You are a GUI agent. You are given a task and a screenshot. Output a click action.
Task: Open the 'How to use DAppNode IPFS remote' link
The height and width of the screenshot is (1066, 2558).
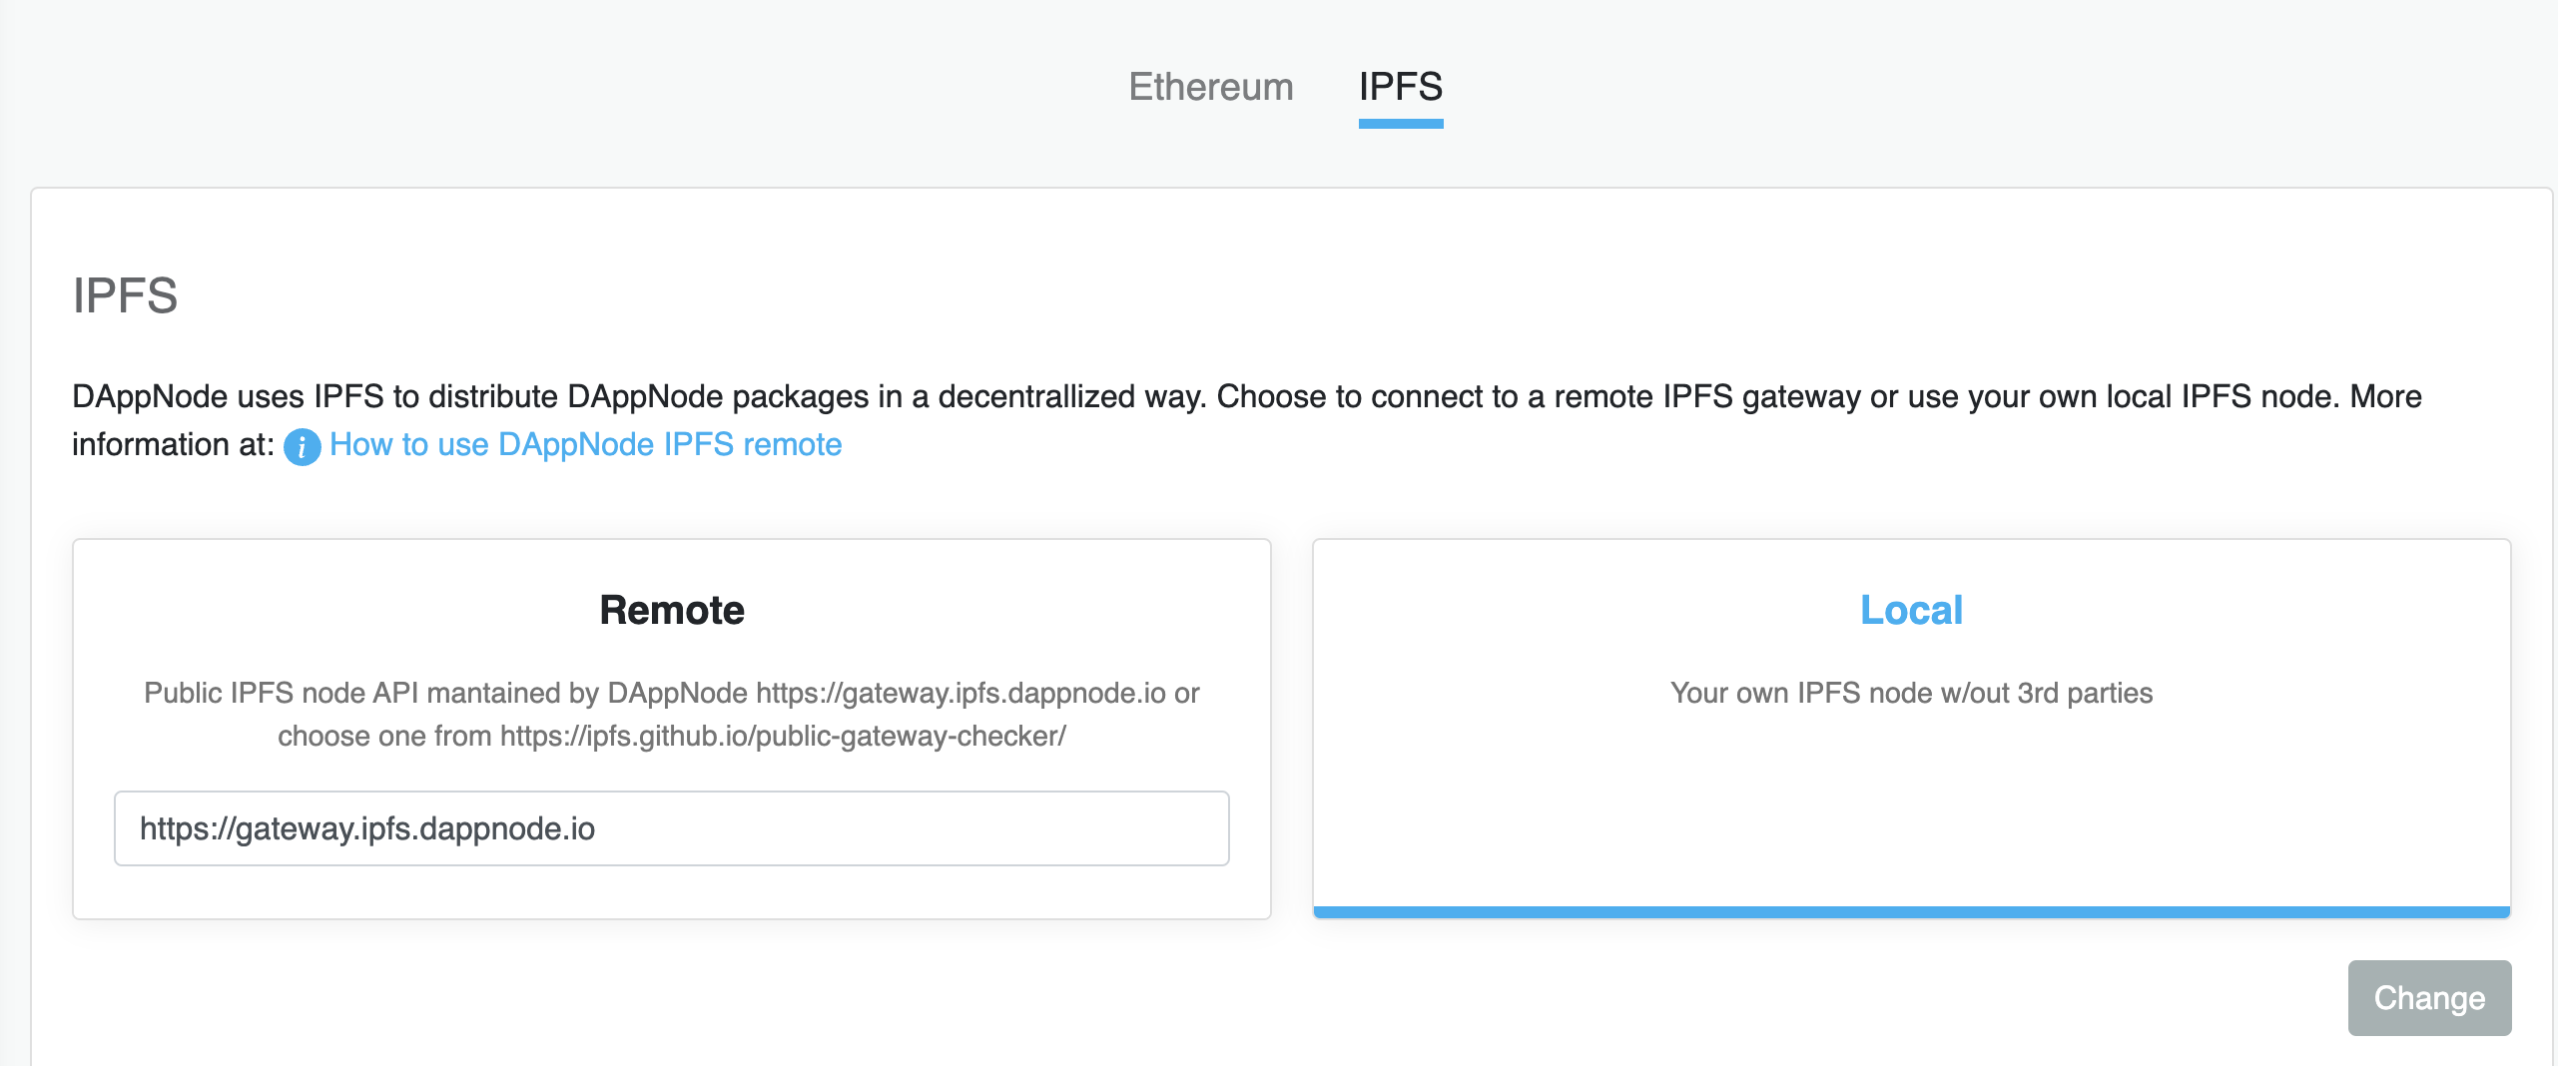click(585, 444)
